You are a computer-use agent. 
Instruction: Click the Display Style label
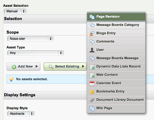(x=17, y=108)
